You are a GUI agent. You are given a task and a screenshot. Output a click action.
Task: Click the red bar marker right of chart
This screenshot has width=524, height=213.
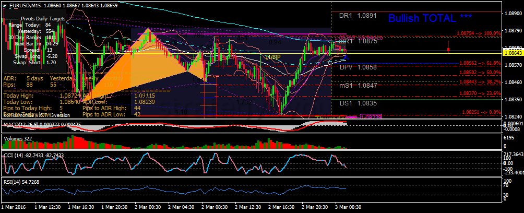click(448, 48)
